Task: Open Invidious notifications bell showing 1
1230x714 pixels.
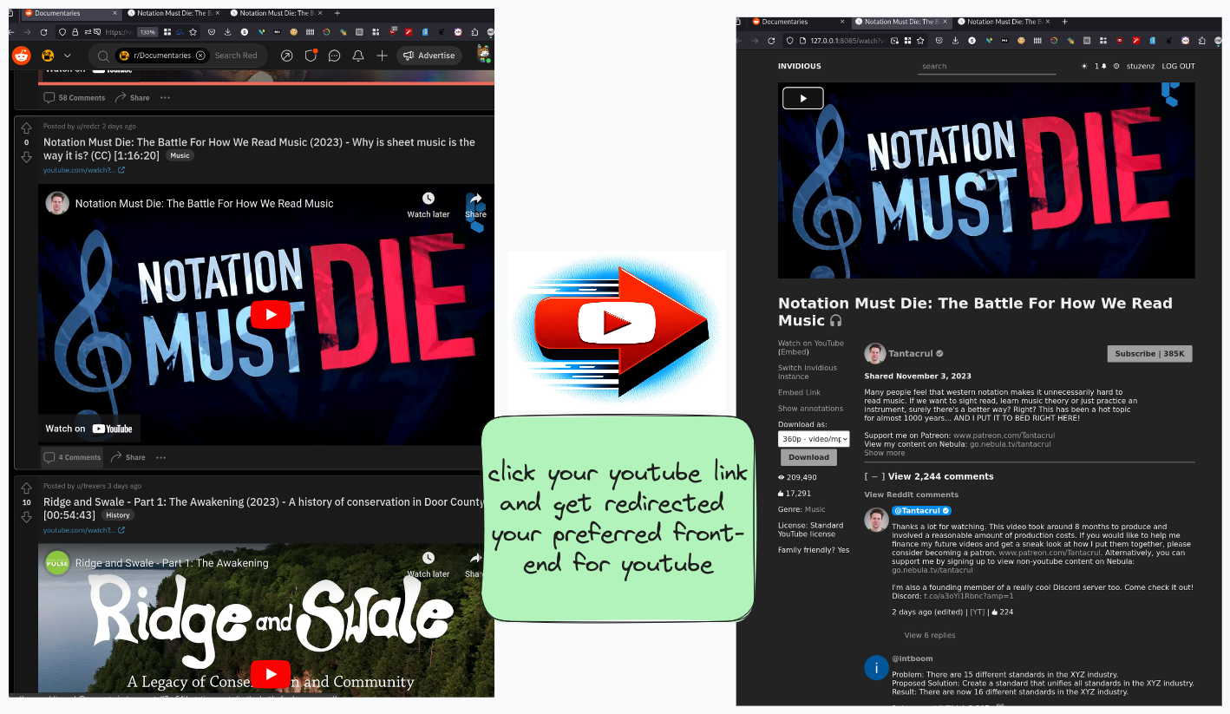Action: 1100,66
